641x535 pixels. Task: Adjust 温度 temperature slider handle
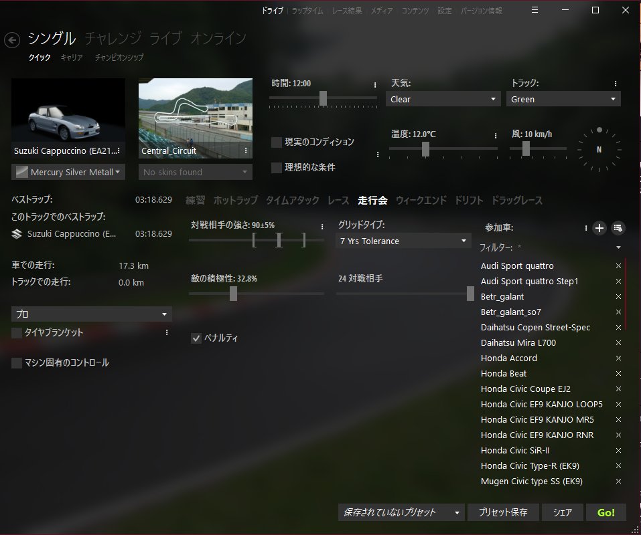click(x=425, y=149)
